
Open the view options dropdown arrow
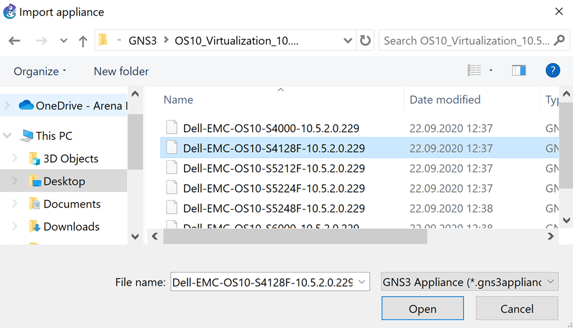click(x=491, y=70)
